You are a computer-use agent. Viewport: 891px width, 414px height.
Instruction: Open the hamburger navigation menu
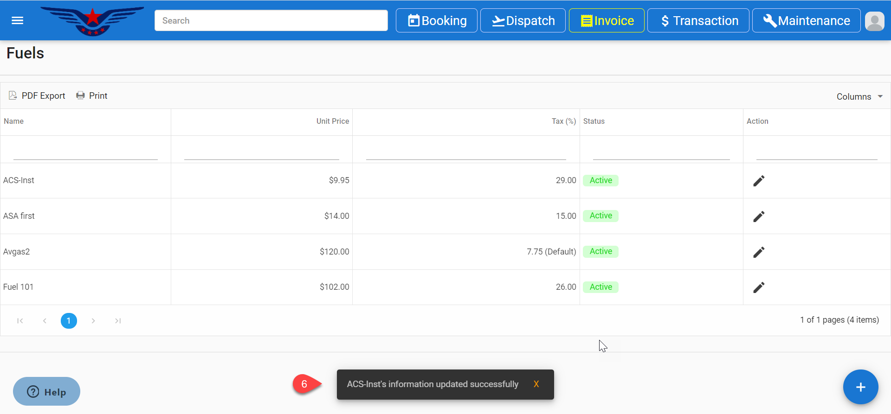tap(17, 20)
